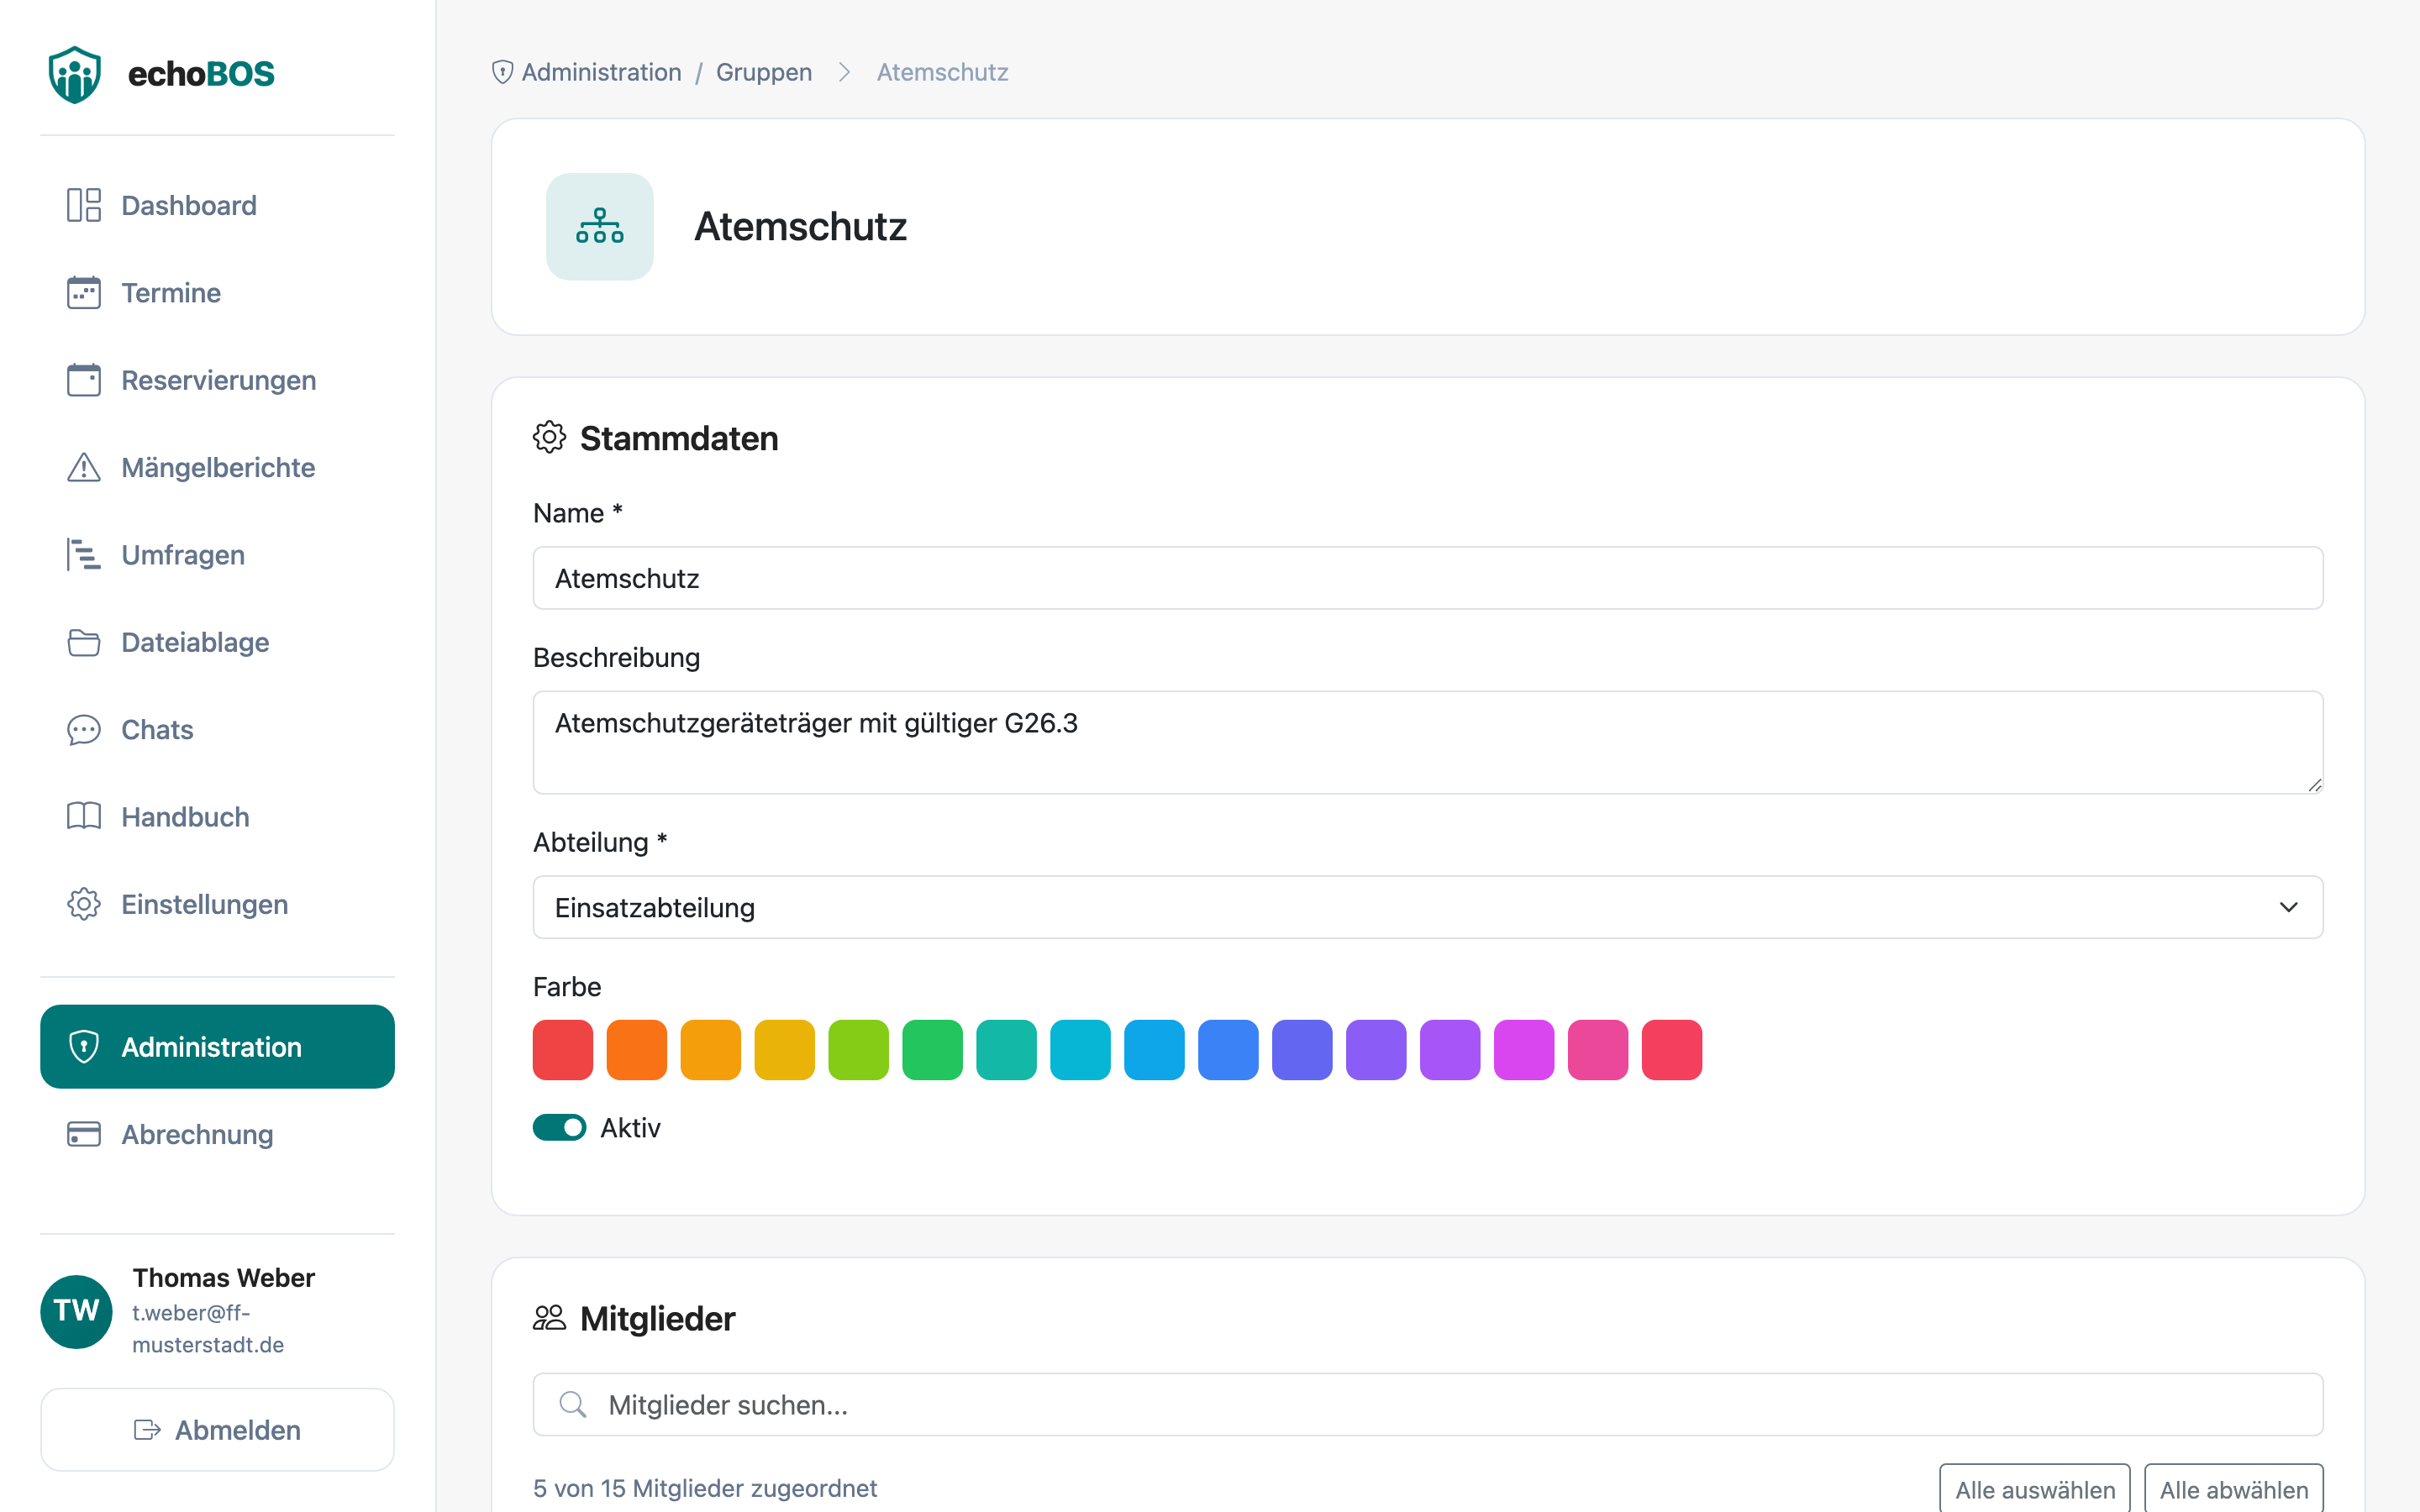The width and height of the screenshot is (2420, 1512).
Task: Click the Chats speech bubble icon
Action: click(84, 730)
